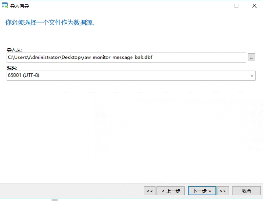Viewport: 263px width, 201px height.
Task: Go back with the 上一步 button
Action: pos(171,191)
